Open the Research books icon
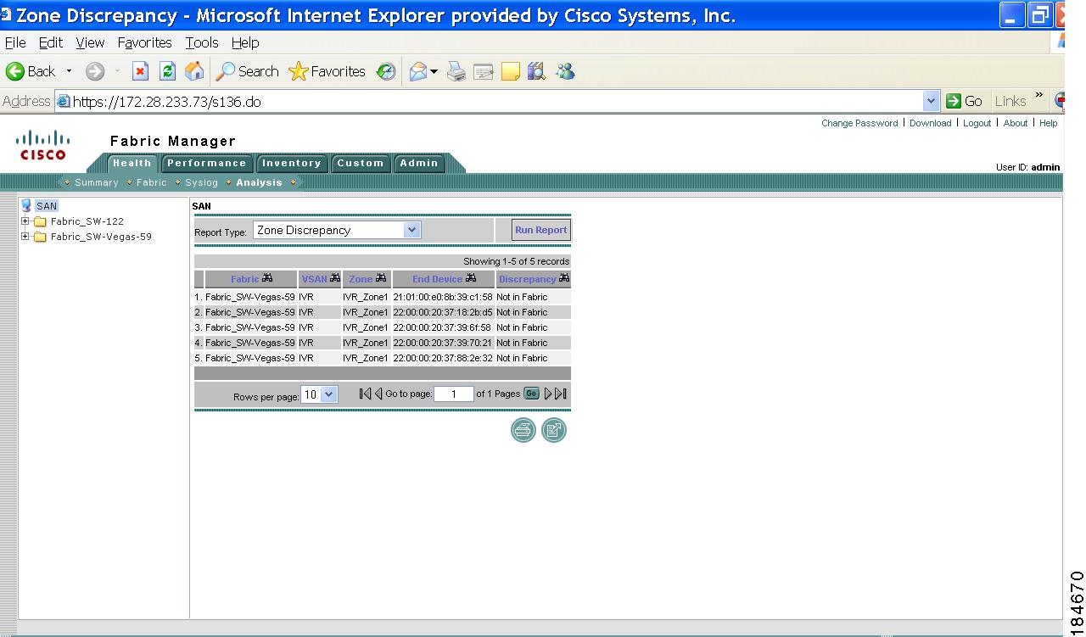Screen dimensions: 1086x637 (536, 72)
